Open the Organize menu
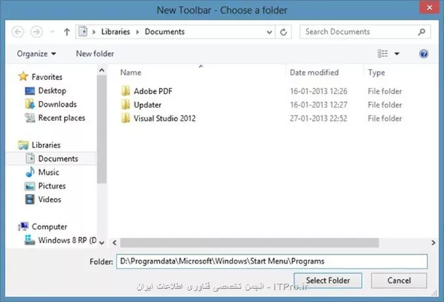This screenshot has height=302, width=444. [37, 54]
